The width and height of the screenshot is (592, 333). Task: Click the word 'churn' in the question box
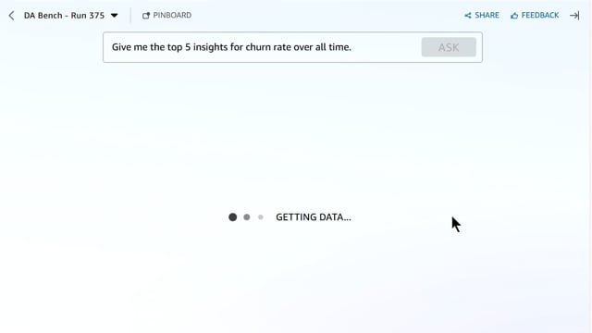259,47
